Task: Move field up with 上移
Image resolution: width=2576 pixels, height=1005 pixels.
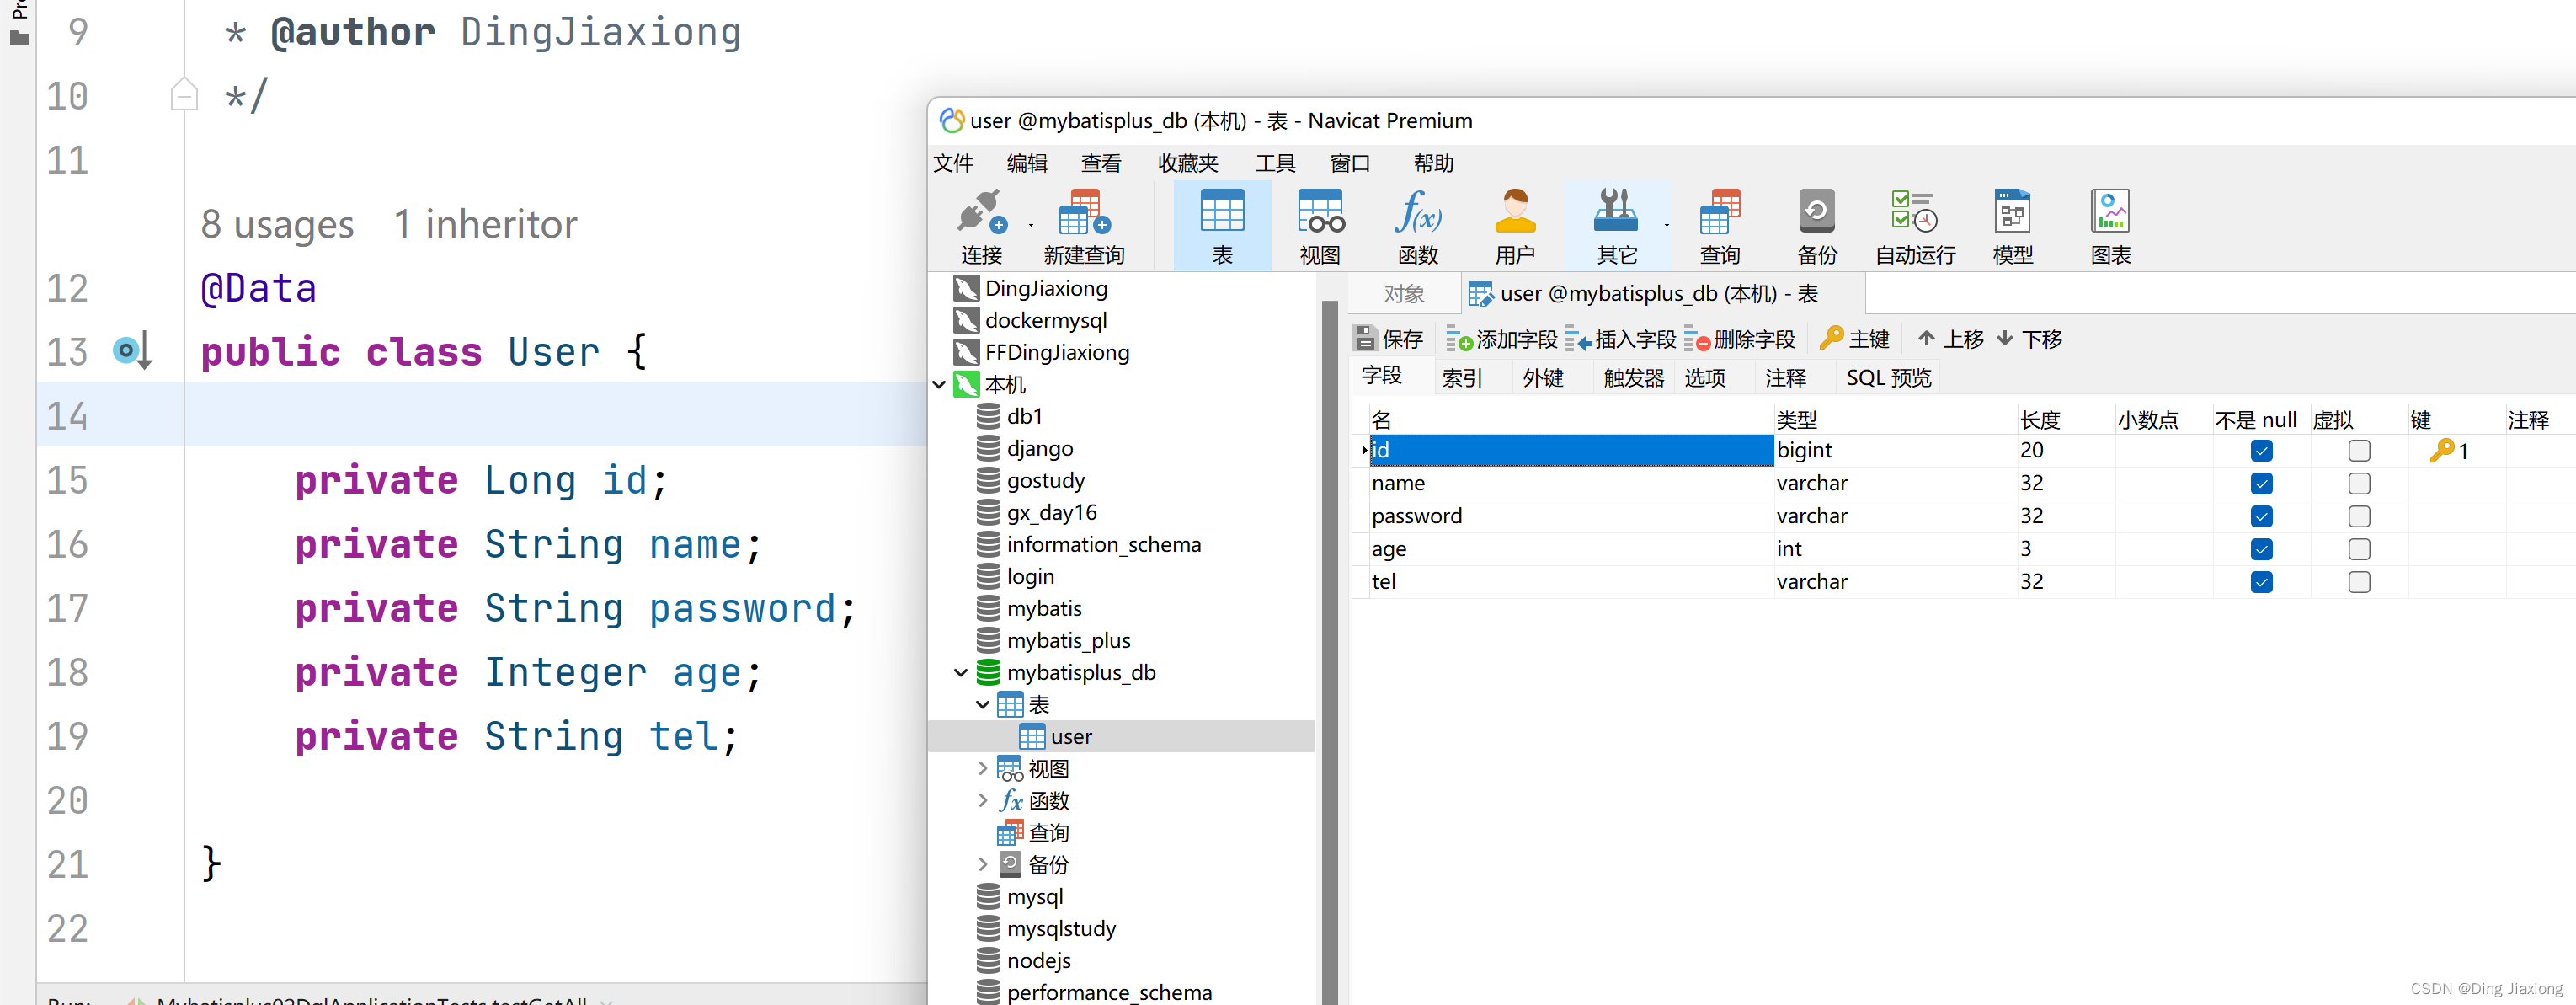Action: point(1950,339)
